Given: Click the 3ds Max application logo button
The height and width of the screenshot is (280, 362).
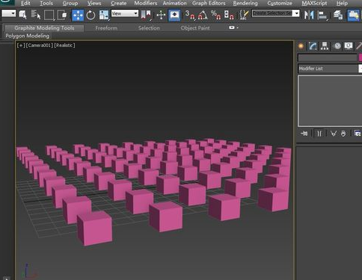Looking at the screenshot, I should click(x=7, y=2).
